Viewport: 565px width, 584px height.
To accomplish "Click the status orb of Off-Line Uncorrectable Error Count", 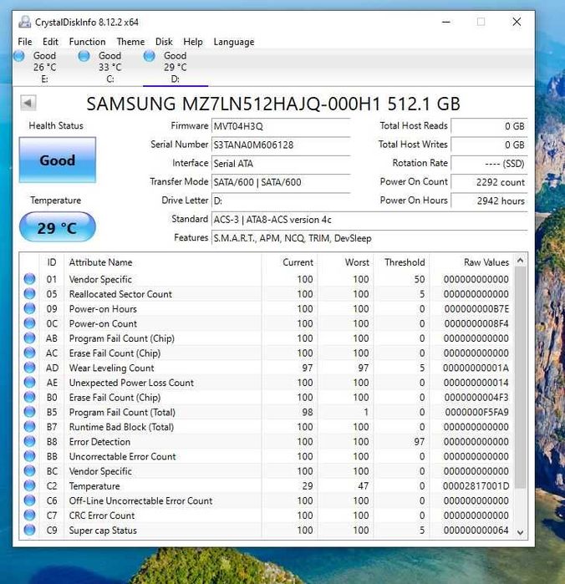I will click(x=29, y=500).
